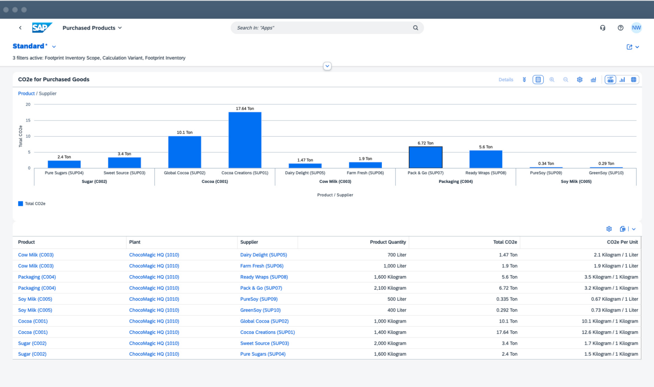Switch to table-only view
654x387 pixels.
pyautogui.click(x=634, y=79)
